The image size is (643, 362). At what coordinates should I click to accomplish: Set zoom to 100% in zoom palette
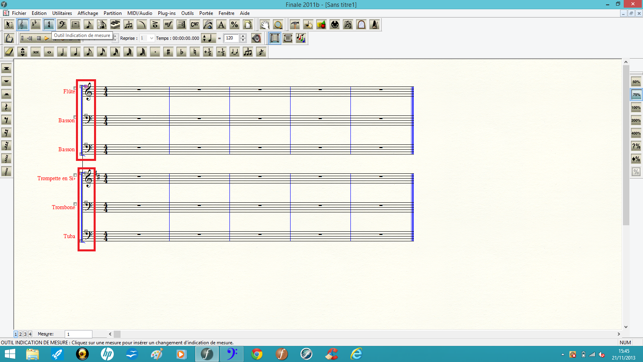tap(636, 107)
